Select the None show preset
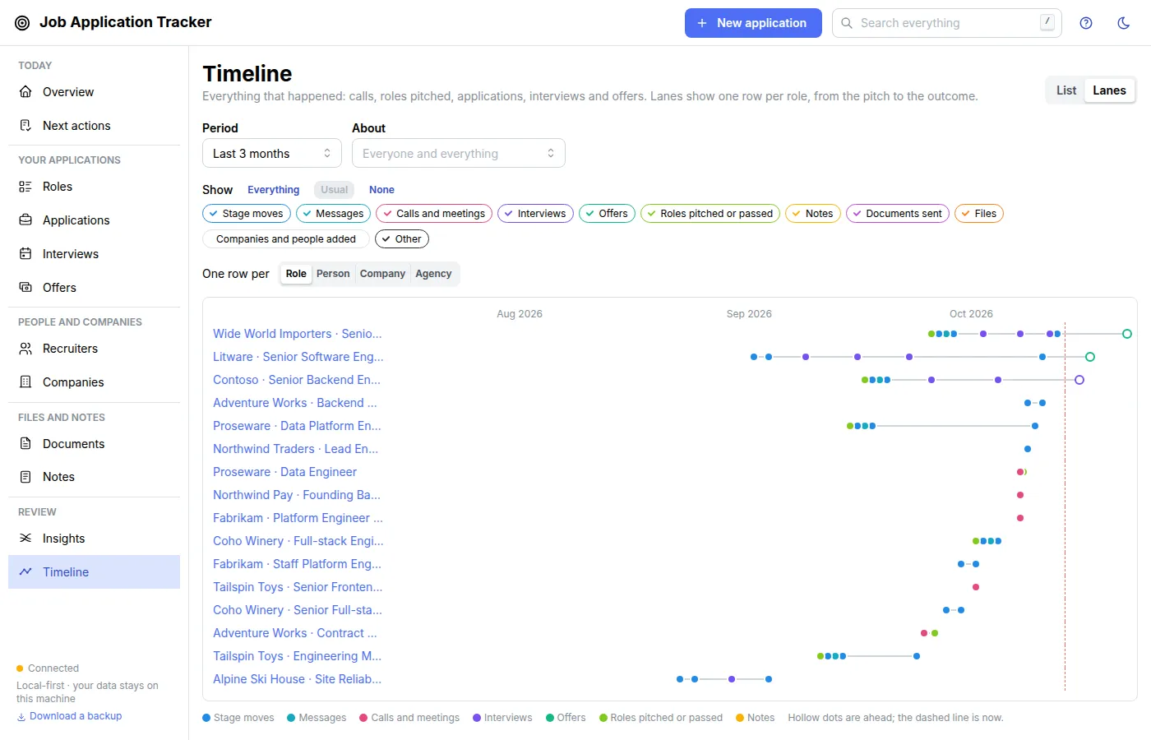Viewport: 1151px width, 740px height. [381, 190]
